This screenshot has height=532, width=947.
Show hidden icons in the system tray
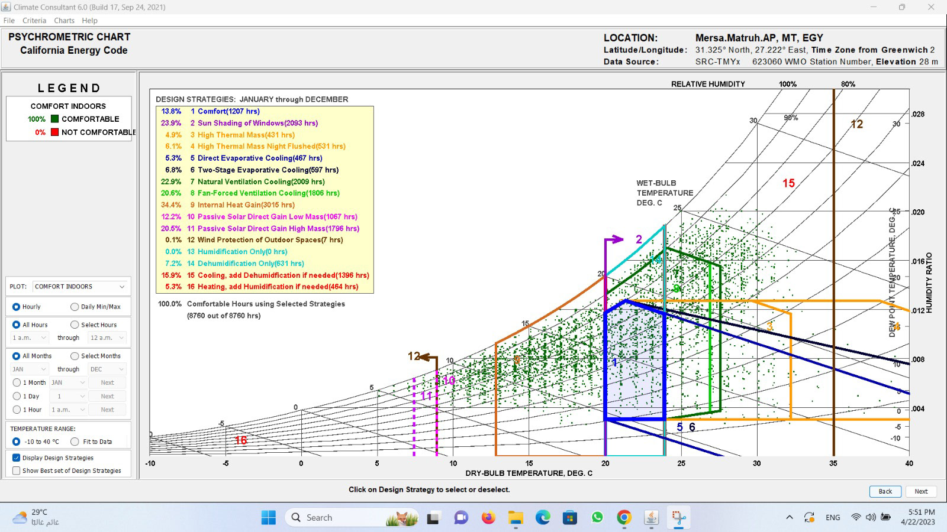point(789,518)
